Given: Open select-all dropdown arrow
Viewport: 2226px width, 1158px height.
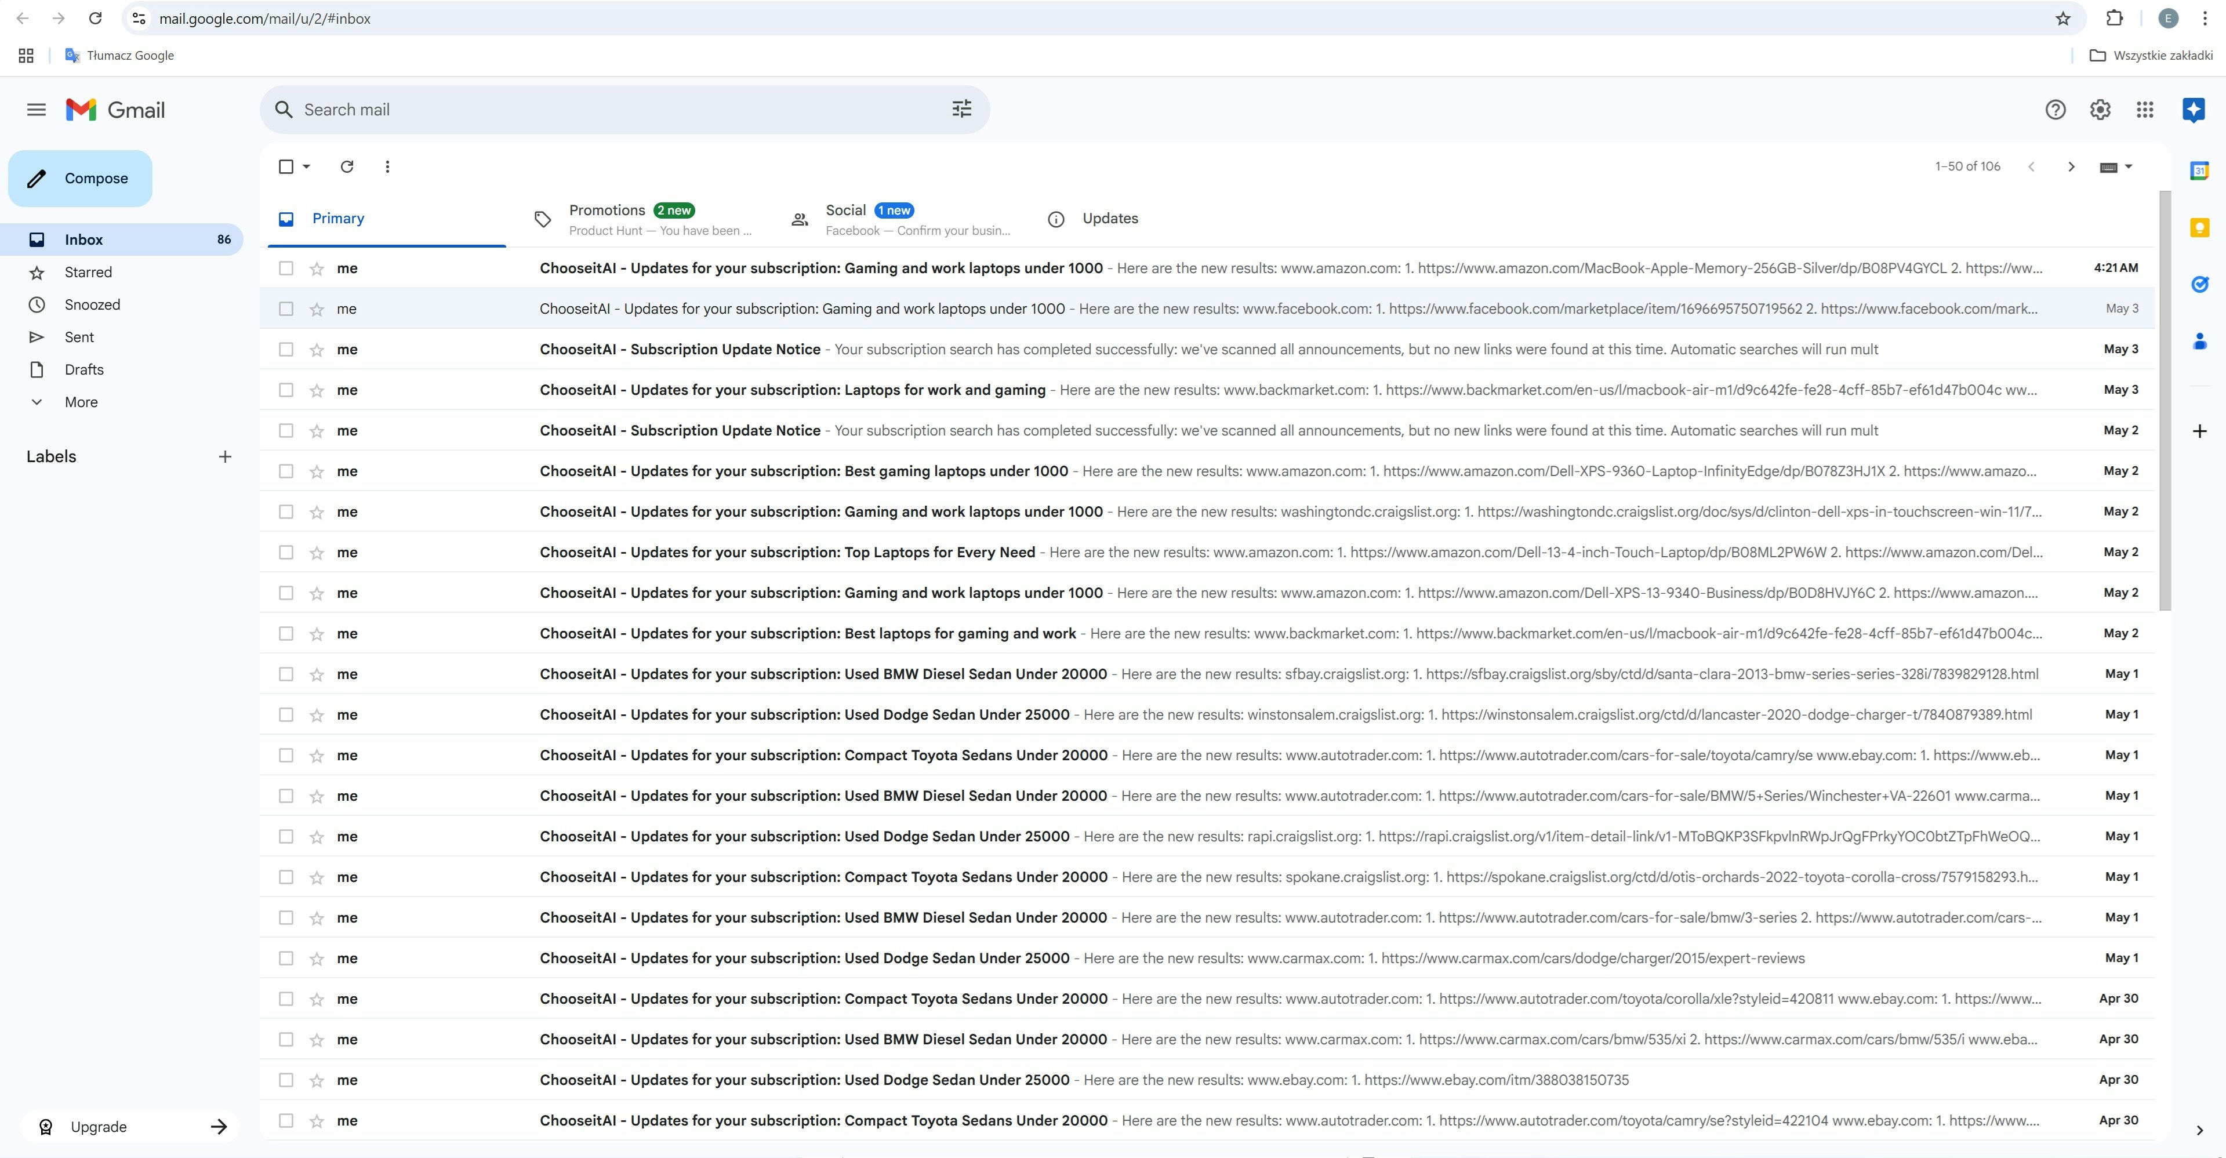Looking at the screenshot, I should (307, 167).
